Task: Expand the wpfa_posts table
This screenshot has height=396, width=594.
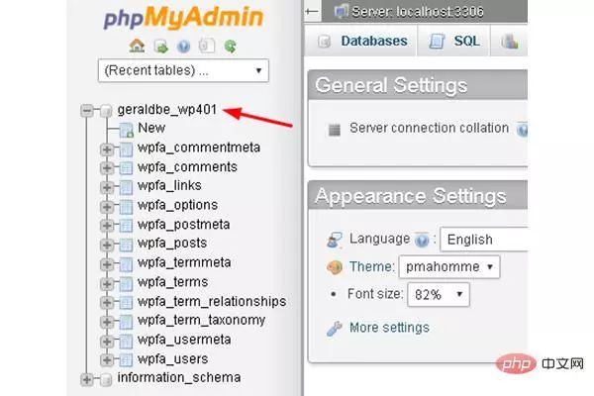Action: (107, 245)
